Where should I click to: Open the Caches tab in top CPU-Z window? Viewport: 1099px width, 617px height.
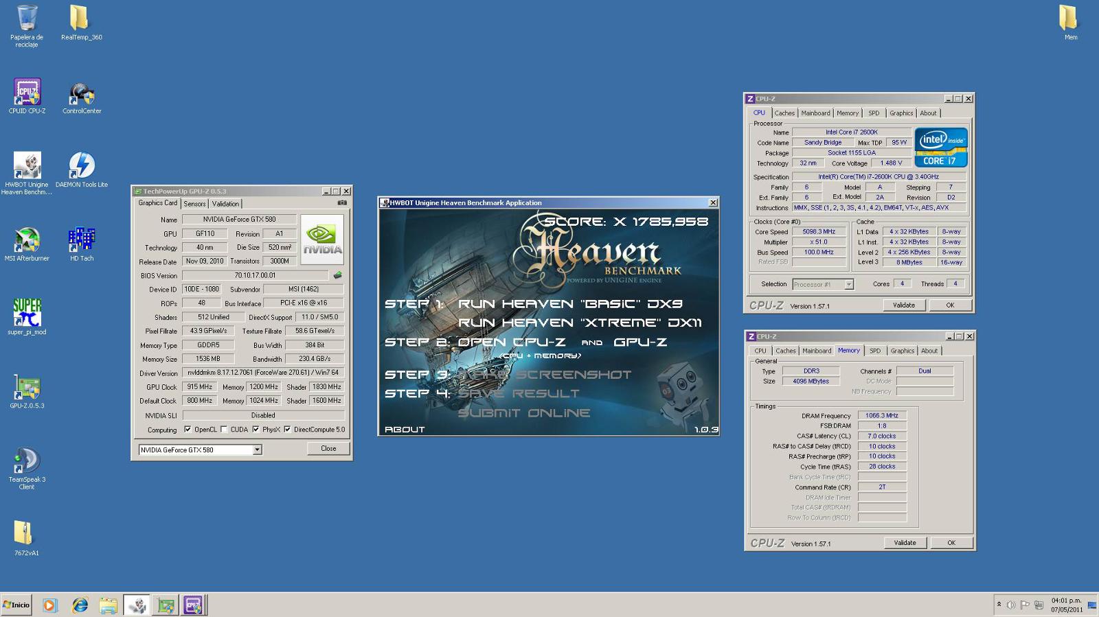(784, 113)
